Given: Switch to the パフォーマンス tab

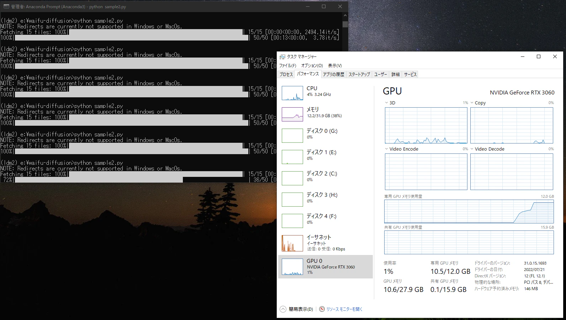Looking at the screenshot, I should pos(308,74).
